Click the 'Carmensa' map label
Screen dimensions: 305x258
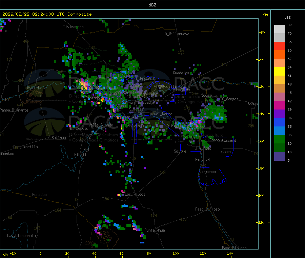pos(207,172)
